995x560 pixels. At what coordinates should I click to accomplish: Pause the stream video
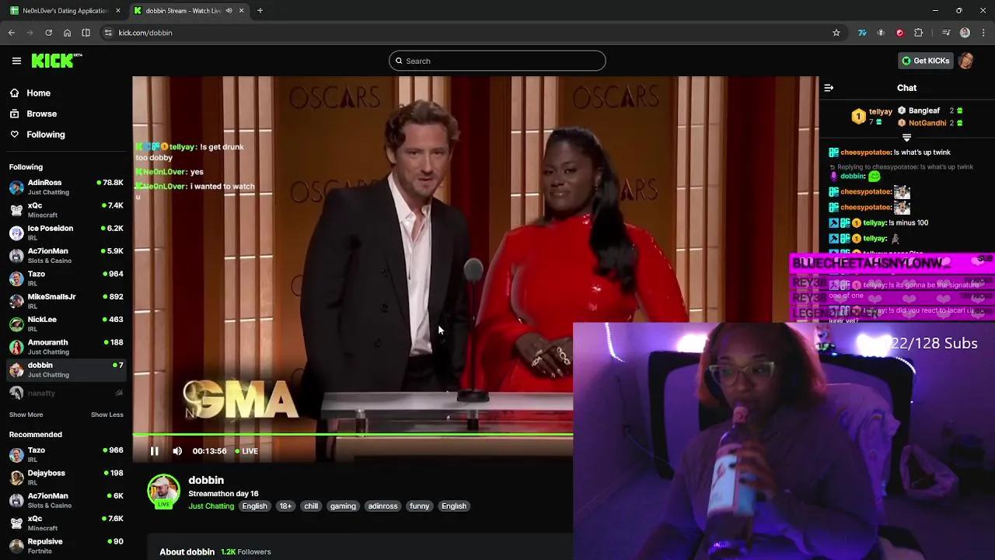point(154,451)
